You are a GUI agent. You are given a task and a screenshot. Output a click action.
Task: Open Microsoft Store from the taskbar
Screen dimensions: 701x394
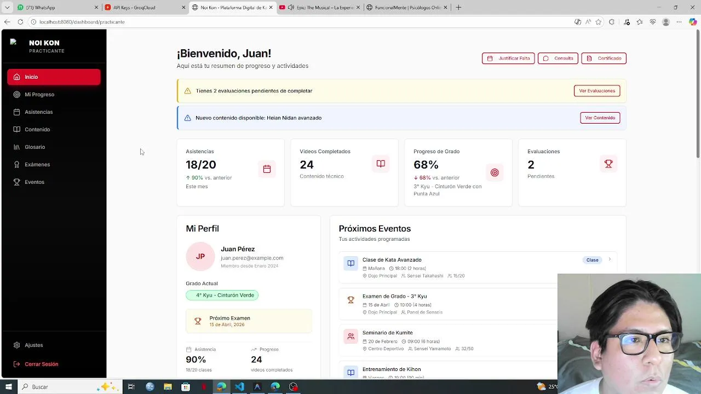186,387
